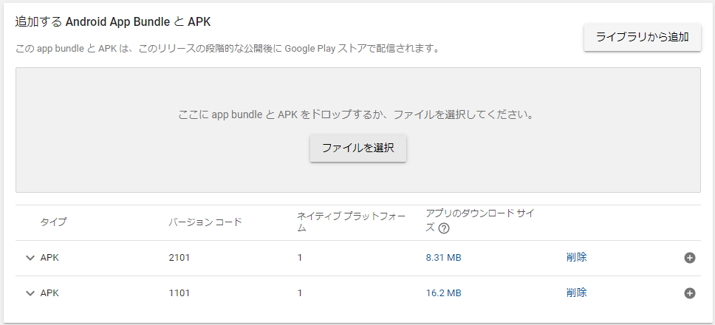Viewport: 715px width, 325px height.
Task: Click version code 1101 cell
Action: [179, 293]
